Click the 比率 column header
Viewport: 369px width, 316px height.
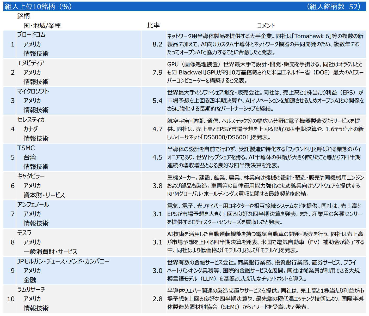pos(153,25)
